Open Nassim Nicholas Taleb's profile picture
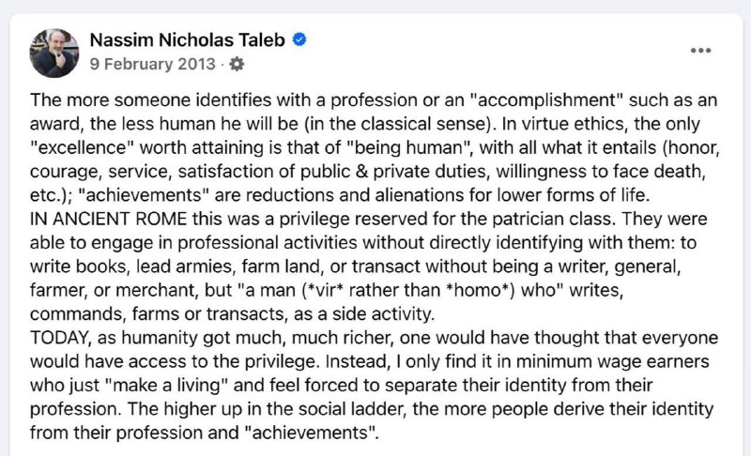The image size is (751, 456). (x=54, y=53)
